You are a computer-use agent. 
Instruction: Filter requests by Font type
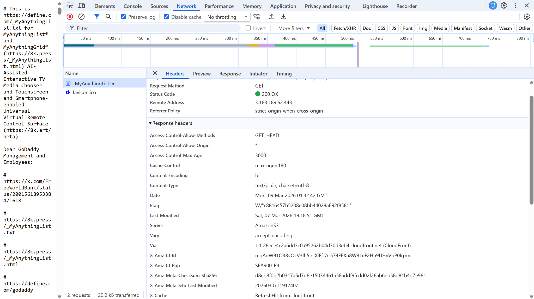[x=408, y=28]
